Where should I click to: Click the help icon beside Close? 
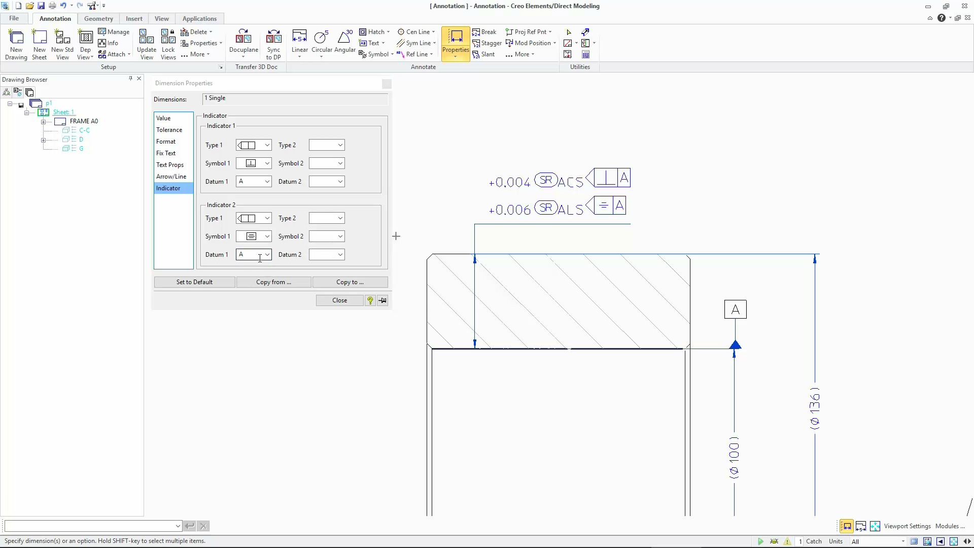coord(370,300)
